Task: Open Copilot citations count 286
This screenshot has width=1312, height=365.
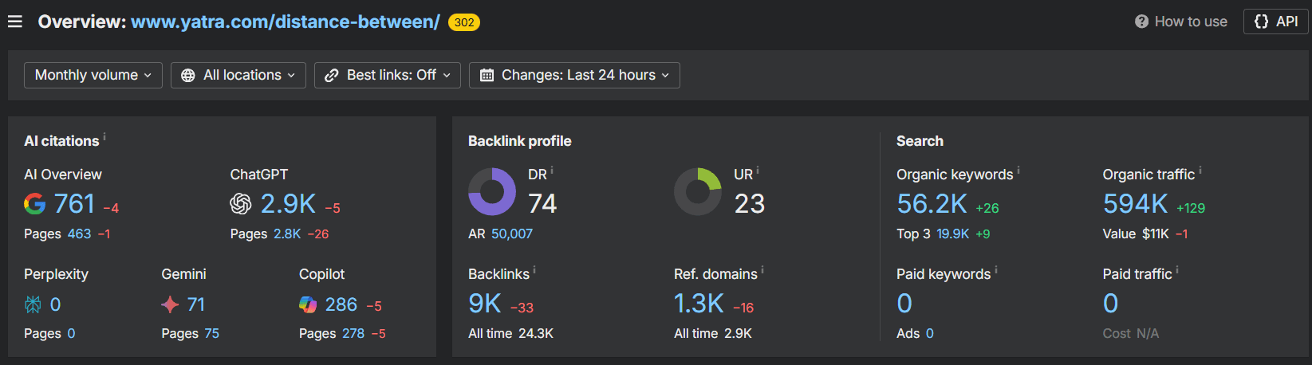Action: pos(341,304)
